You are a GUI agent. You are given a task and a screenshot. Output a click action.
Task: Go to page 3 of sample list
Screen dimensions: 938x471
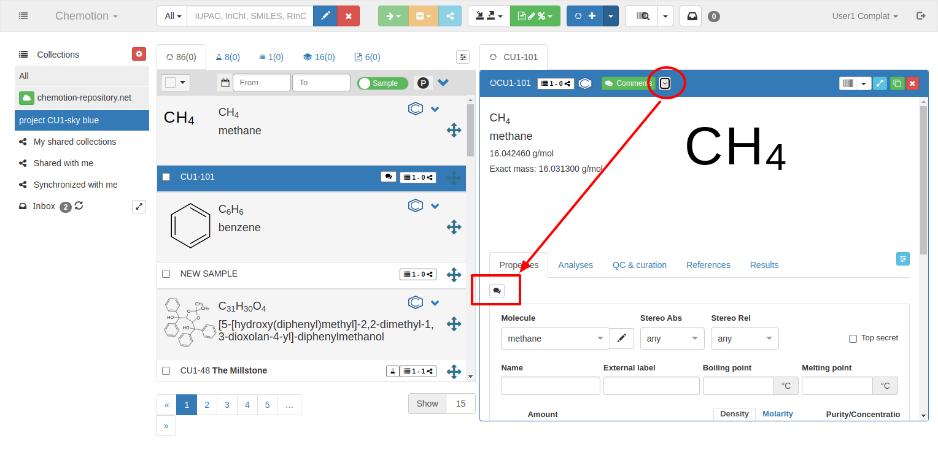coord(227,405)
